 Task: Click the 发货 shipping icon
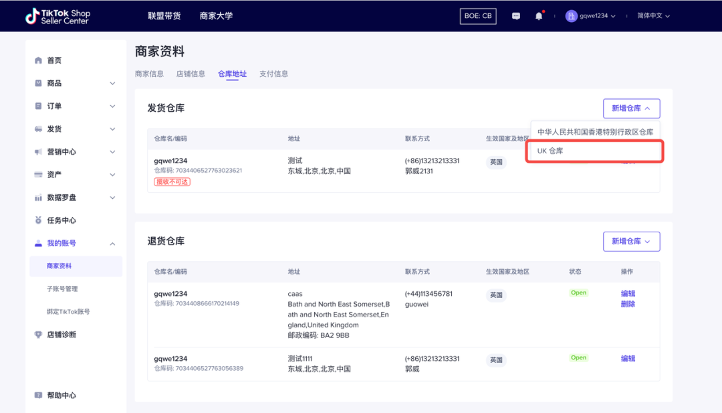[x=38, y=129]
